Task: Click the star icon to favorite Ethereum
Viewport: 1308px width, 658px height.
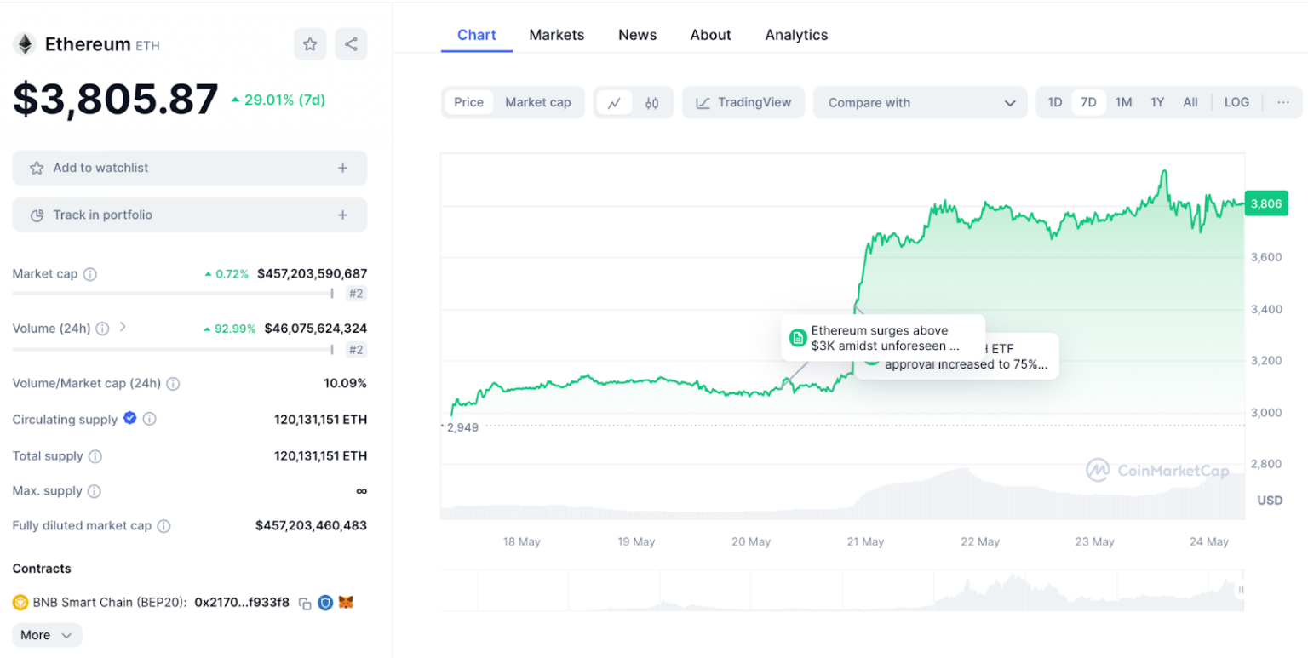Action: [310, 43]
